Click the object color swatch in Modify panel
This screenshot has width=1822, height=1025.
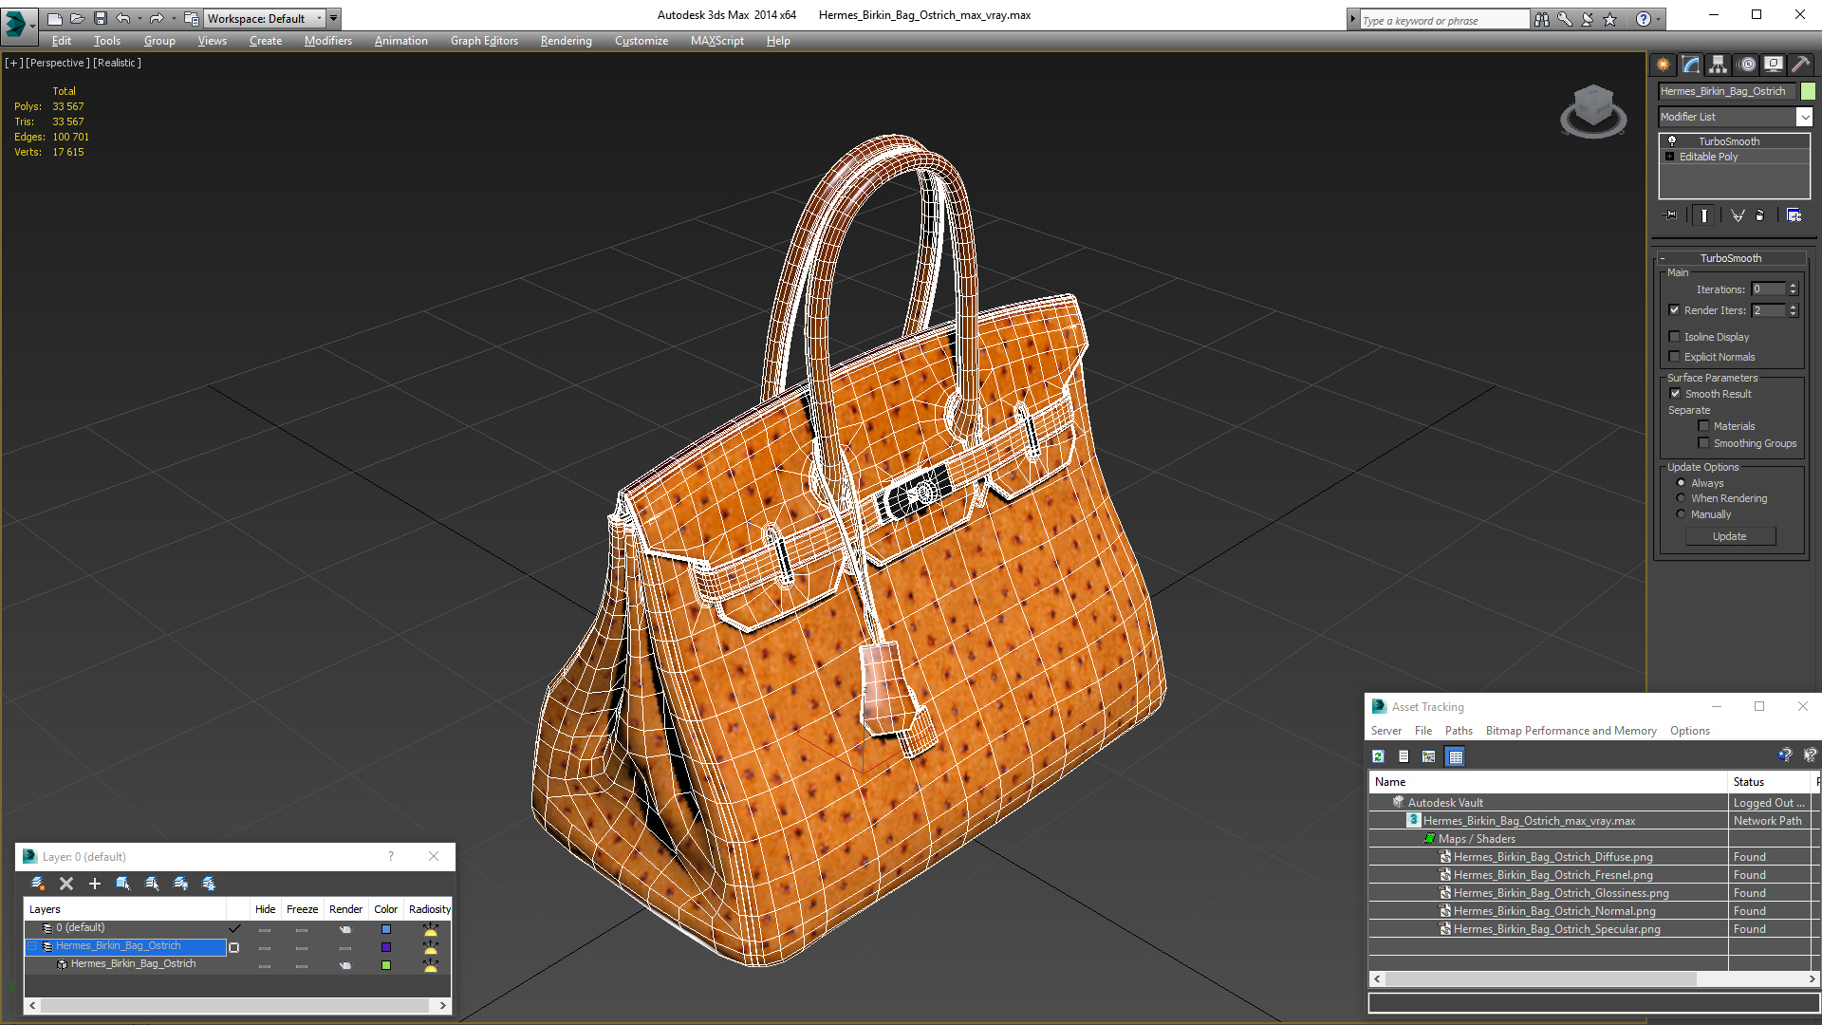(1808, 91)
